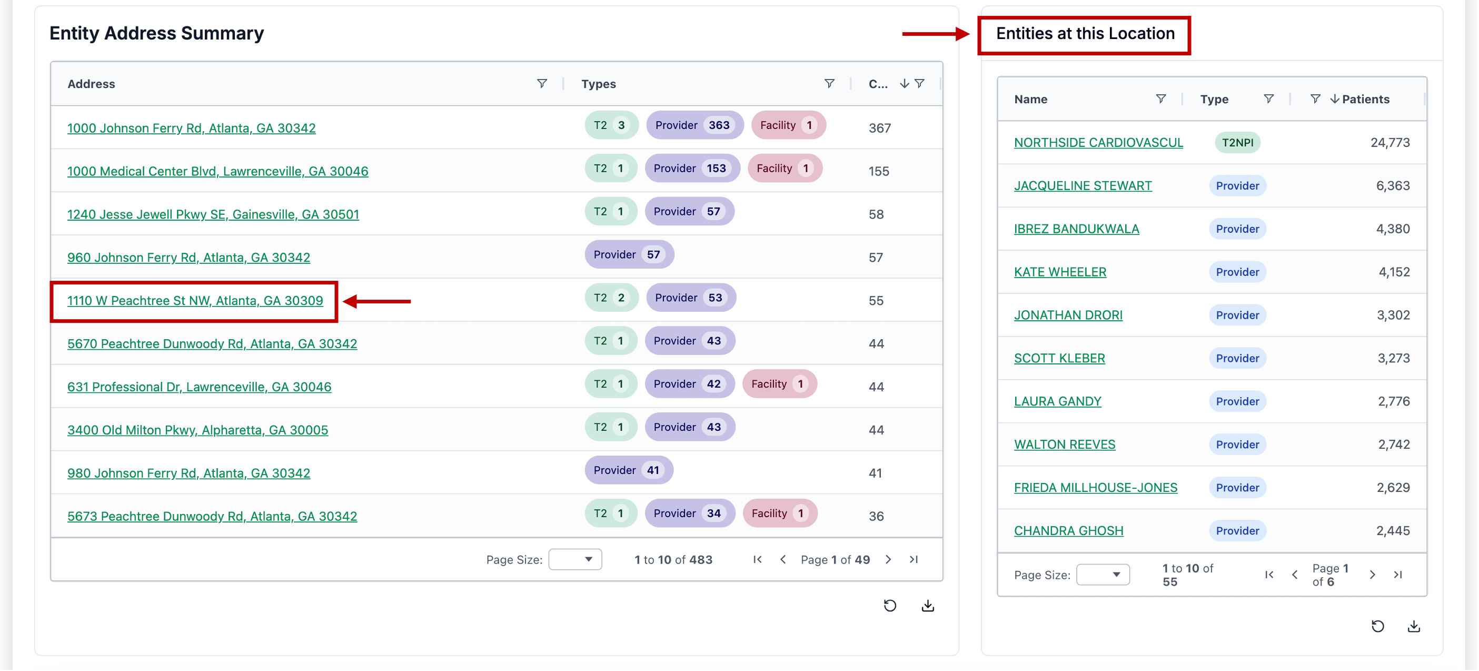Select 1110 W Peachtree St NW address
Screen dimensions: 1479x671
(x=195, y=300)
